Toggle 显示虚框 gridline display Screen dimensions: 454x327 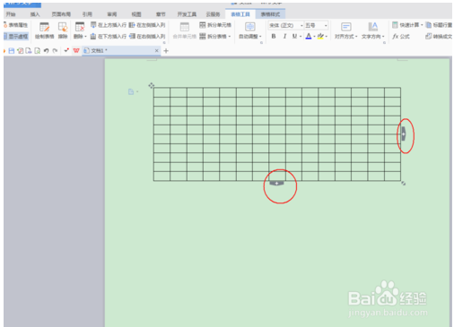click(16, 37)
